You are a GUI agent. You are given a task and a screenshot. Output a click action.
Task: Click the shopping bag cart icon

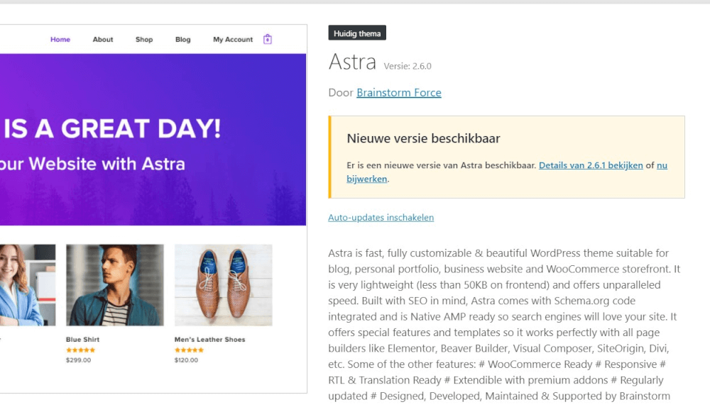(268, 39)
